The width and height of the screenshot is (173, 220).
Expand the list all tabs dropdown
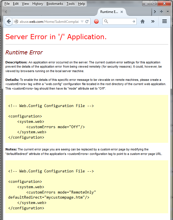coord(168,12)
